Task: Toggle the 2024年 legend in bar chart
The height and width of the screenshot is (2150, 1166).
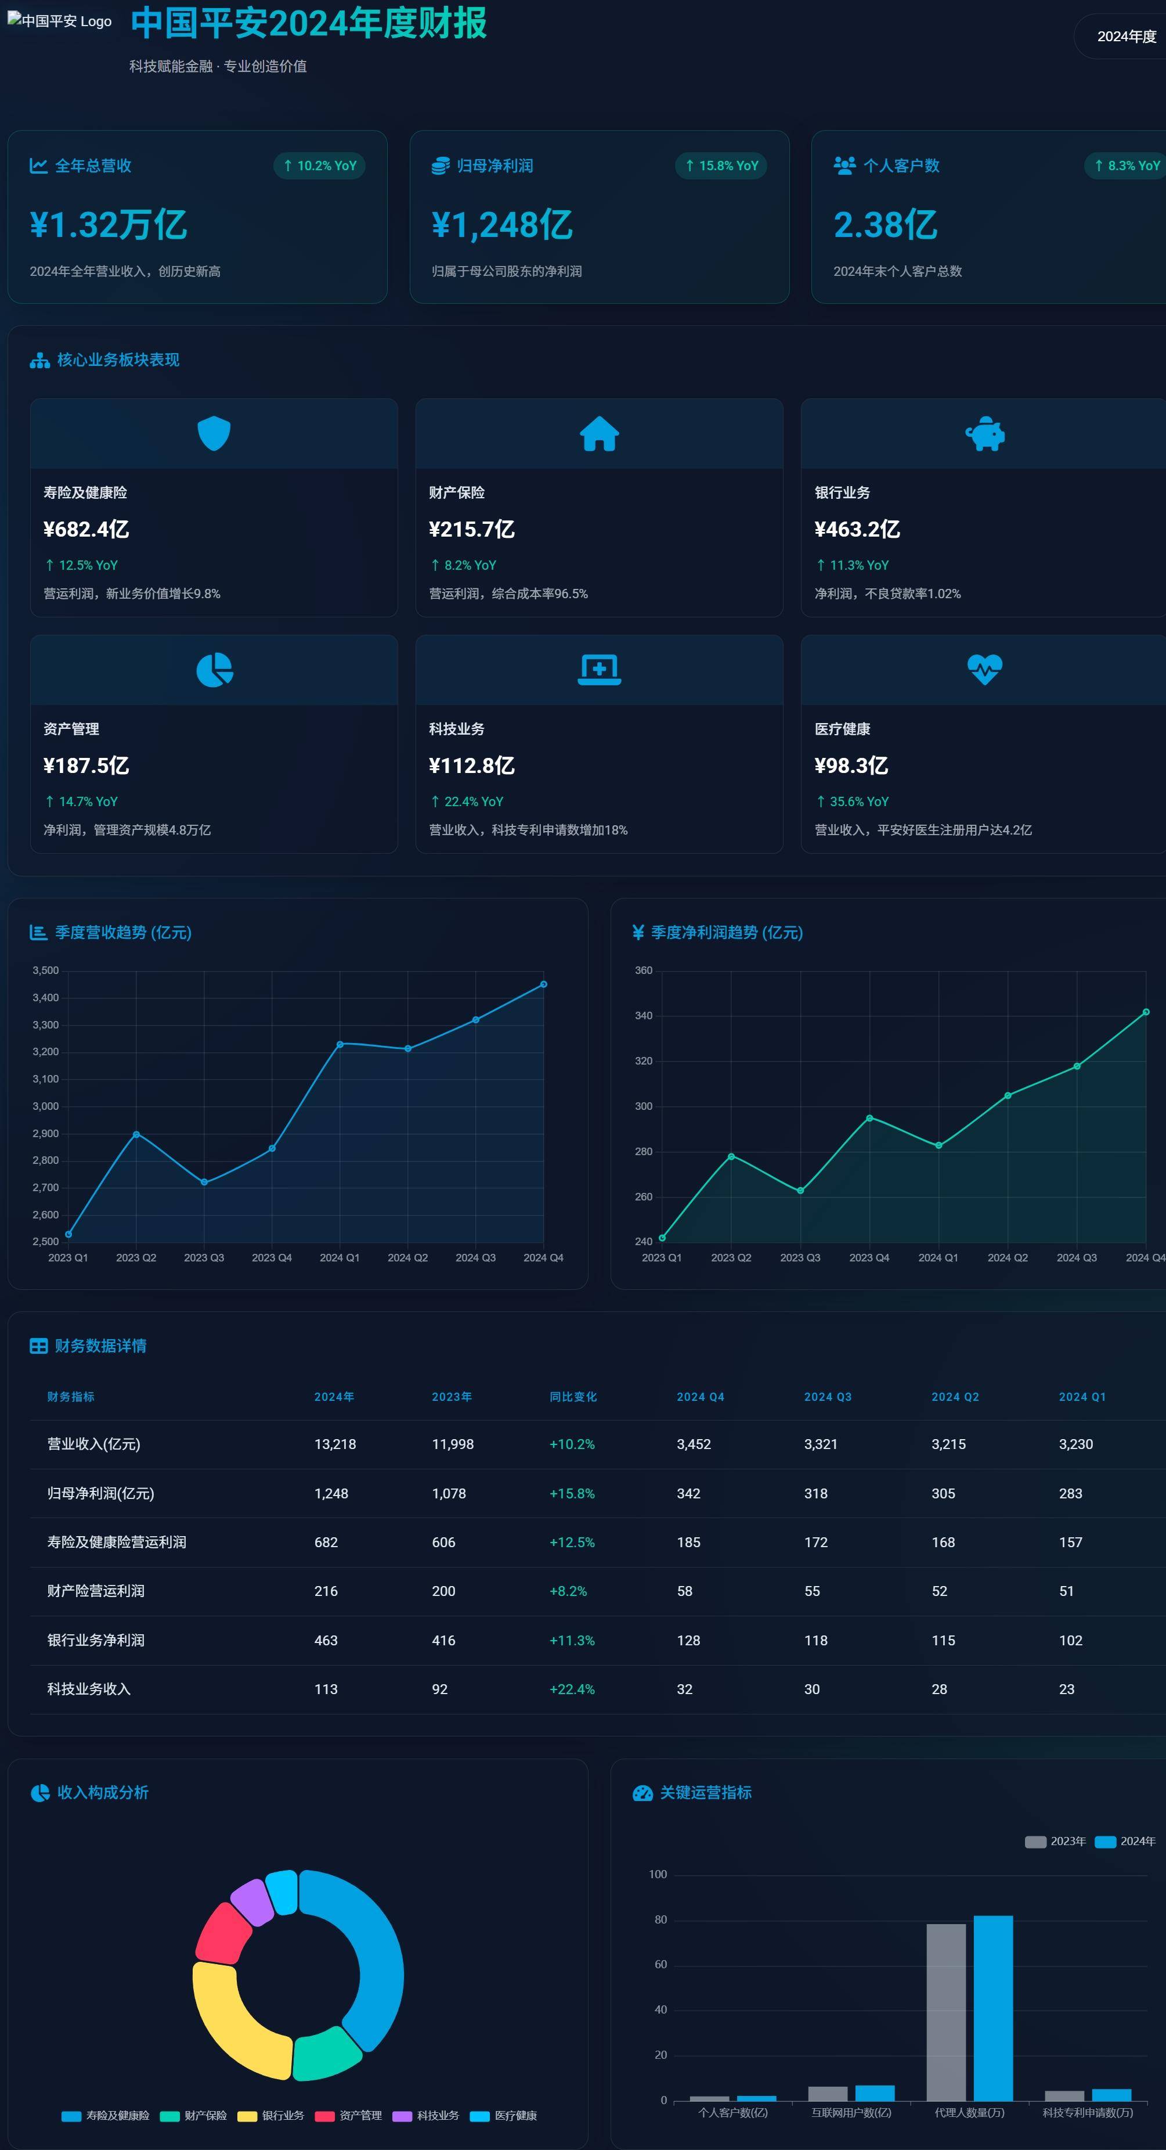Action: (x=1125, y=1841)
